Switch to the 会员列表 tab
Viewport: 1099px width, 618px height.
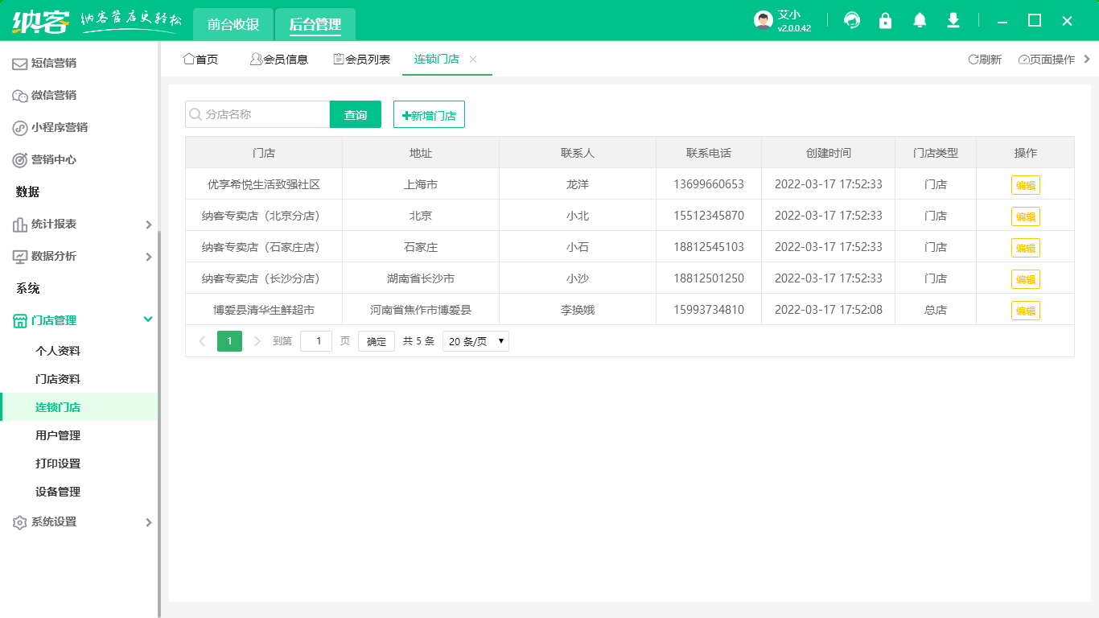[x=361, y=58]
